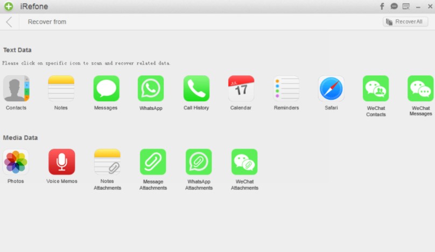Click the green iRefone logo icon
Viewport: 435px width, 252px height.
point(9,6)
